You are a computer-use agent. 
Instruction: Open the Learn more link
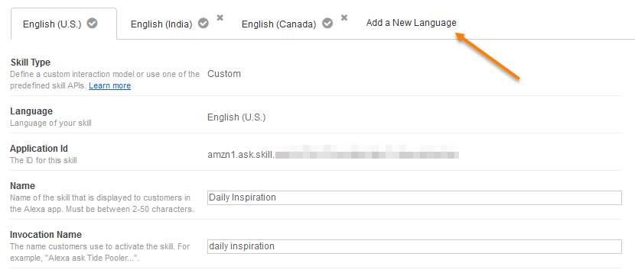[x=109, y=85]
